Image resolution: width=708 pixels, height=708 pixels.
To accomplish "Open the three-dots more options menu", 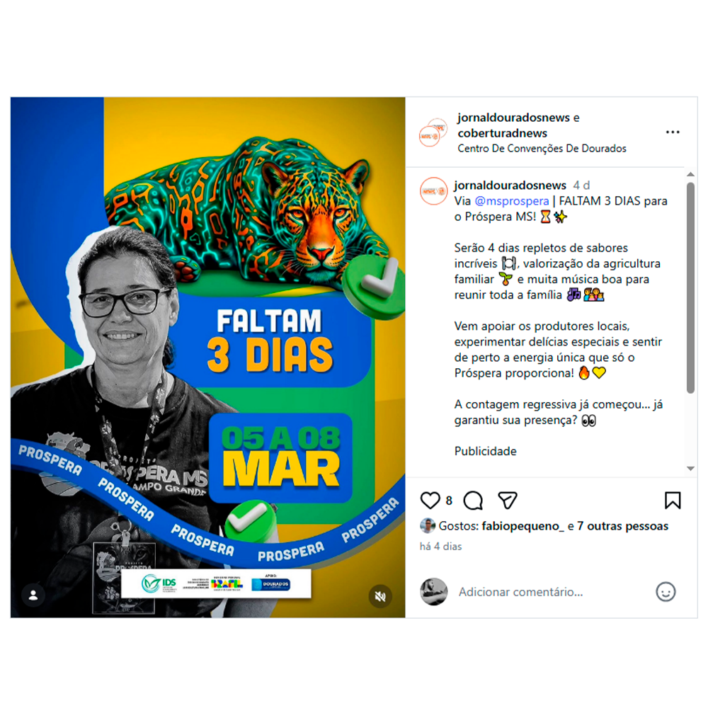I will pos(673,132).
